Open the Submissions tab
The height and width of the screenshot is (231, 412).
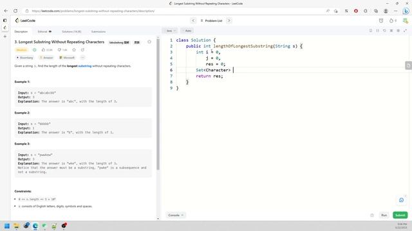coord(98,31)
